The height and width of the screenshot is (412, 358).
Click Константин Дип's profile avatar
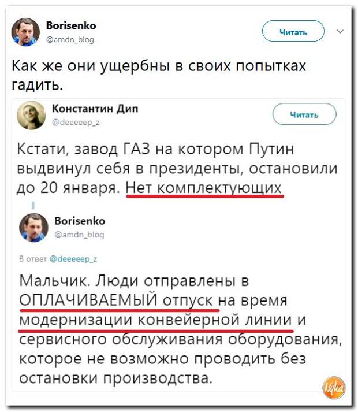(x=31, y=115)
